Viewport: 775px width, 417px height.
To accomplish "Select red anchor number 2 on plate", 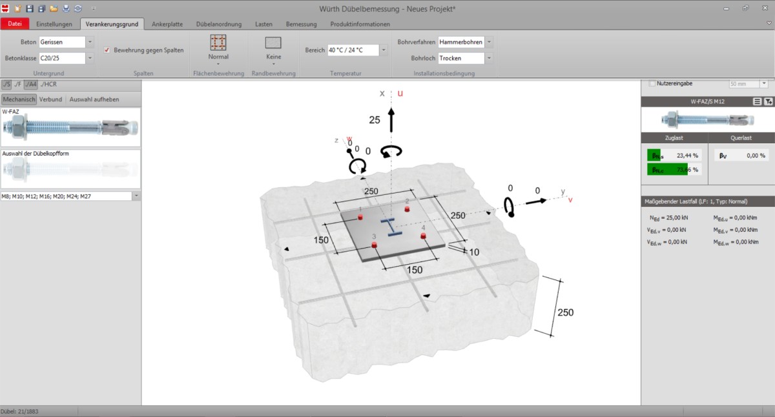I will (x=407, y=209).
